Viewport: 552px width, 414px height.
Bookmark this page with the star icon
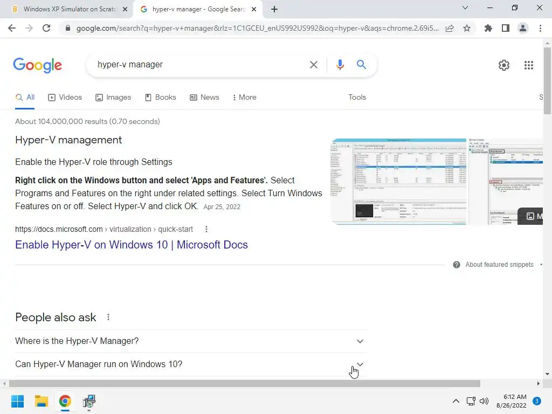[x=467, y=28]
